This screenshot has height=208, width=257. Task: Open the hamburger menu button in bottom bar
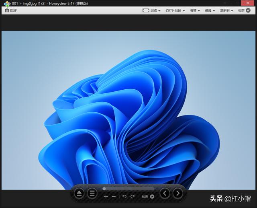coord(92,193)
